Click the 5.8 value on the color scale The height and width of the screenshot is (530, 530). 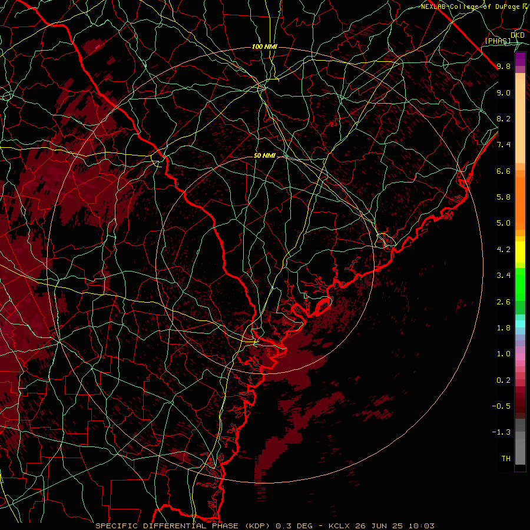coord(503,197)
